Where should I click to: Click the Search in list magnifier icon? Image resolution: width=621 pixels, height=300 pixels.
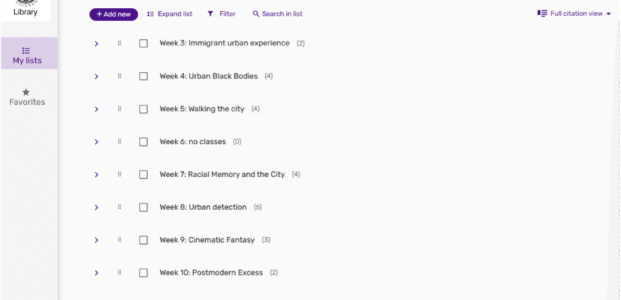coord(256,14)
